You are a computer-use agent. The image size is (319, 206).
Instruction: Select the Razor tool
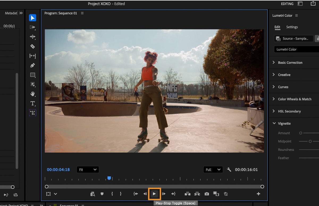pyautogui.click(x=33, y=47)
